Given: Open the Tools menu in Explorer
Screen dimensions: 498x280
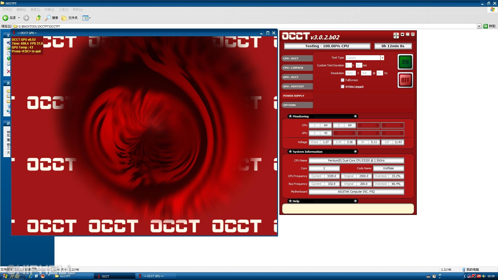Looking at the screenshot, I should pyautogui.click(x=64, y=10).
